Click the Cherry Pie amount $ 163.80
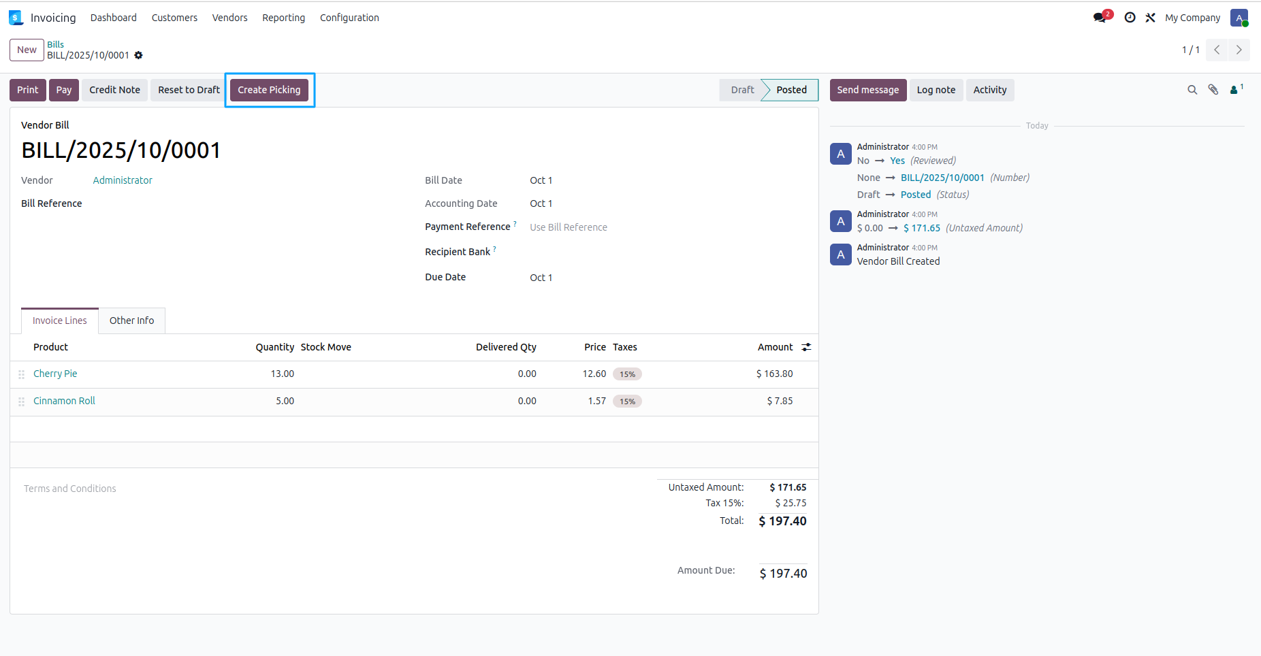Viewport: 1261px width, 656px height. [774, 374]
